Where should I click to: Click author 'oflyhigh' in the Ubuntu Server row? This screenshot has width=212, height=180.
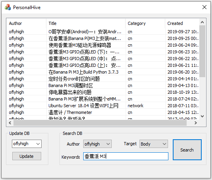click(x=16, y=106)
